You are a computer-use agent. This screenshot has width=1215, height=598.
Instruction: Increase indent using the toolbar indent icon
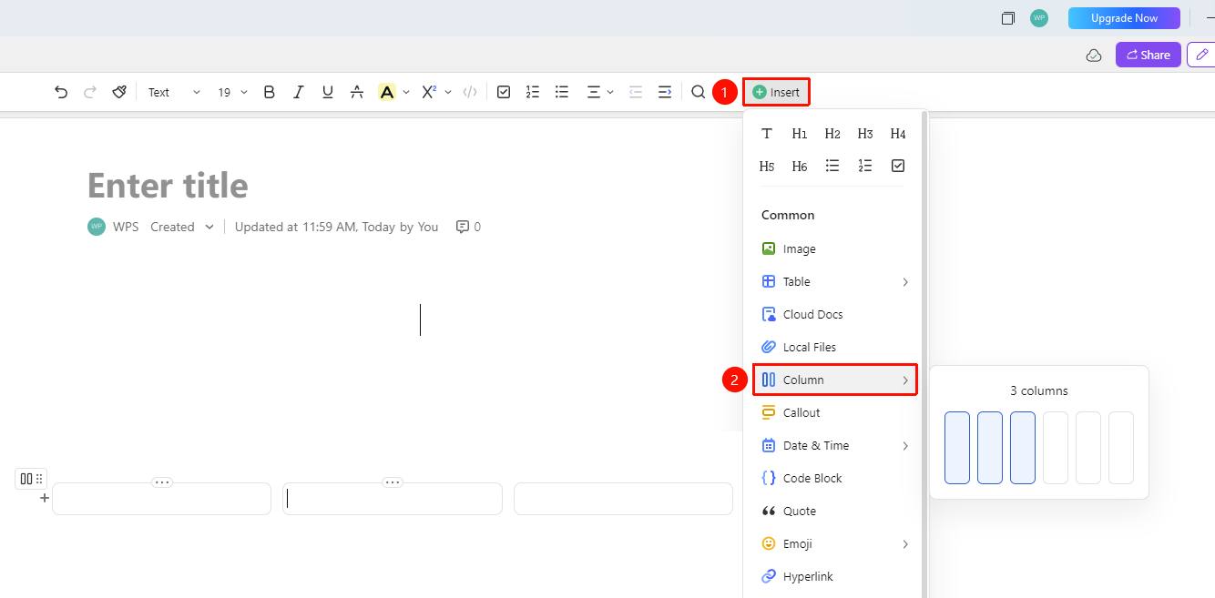coord(665,92)
